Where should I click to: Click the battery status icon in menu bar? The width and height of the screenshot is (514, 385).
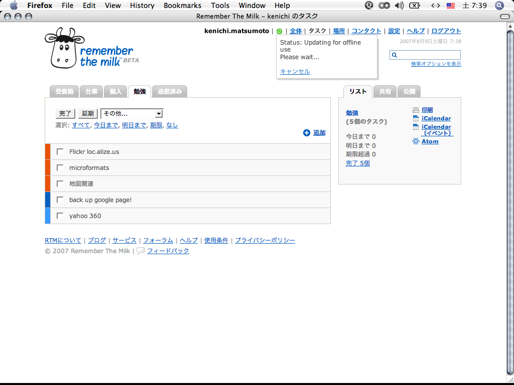(415, 5)
